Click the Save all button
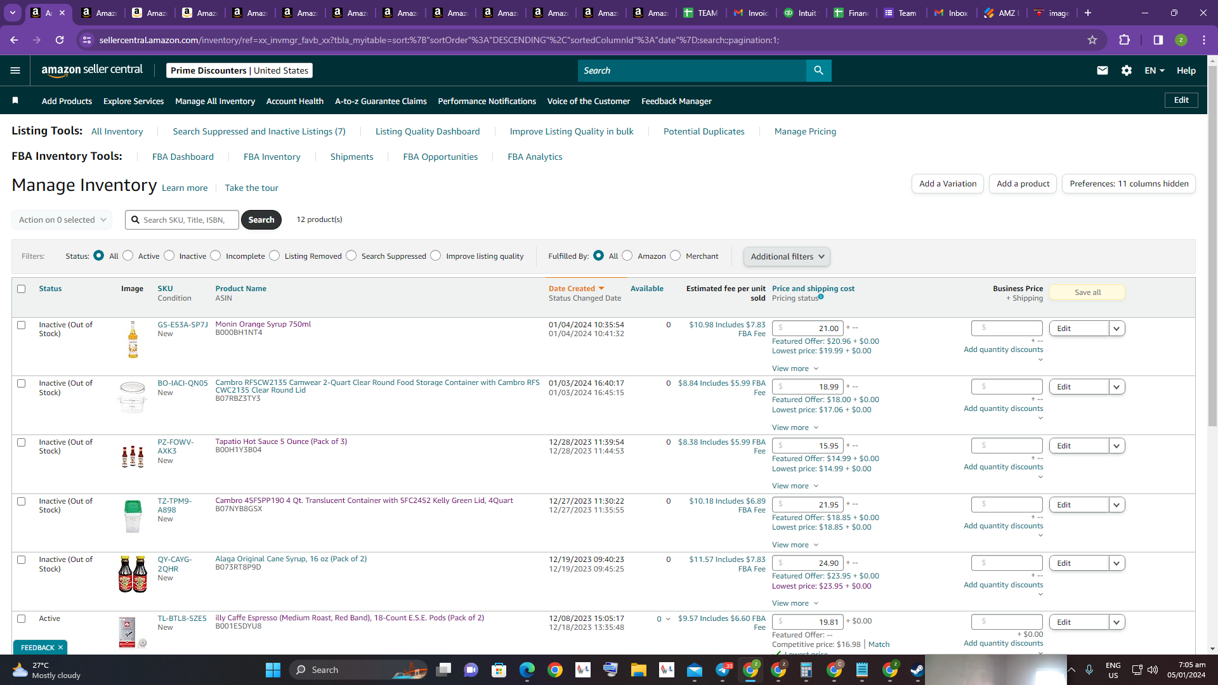Screen dimensions: 1218x685 point(1087,292)
